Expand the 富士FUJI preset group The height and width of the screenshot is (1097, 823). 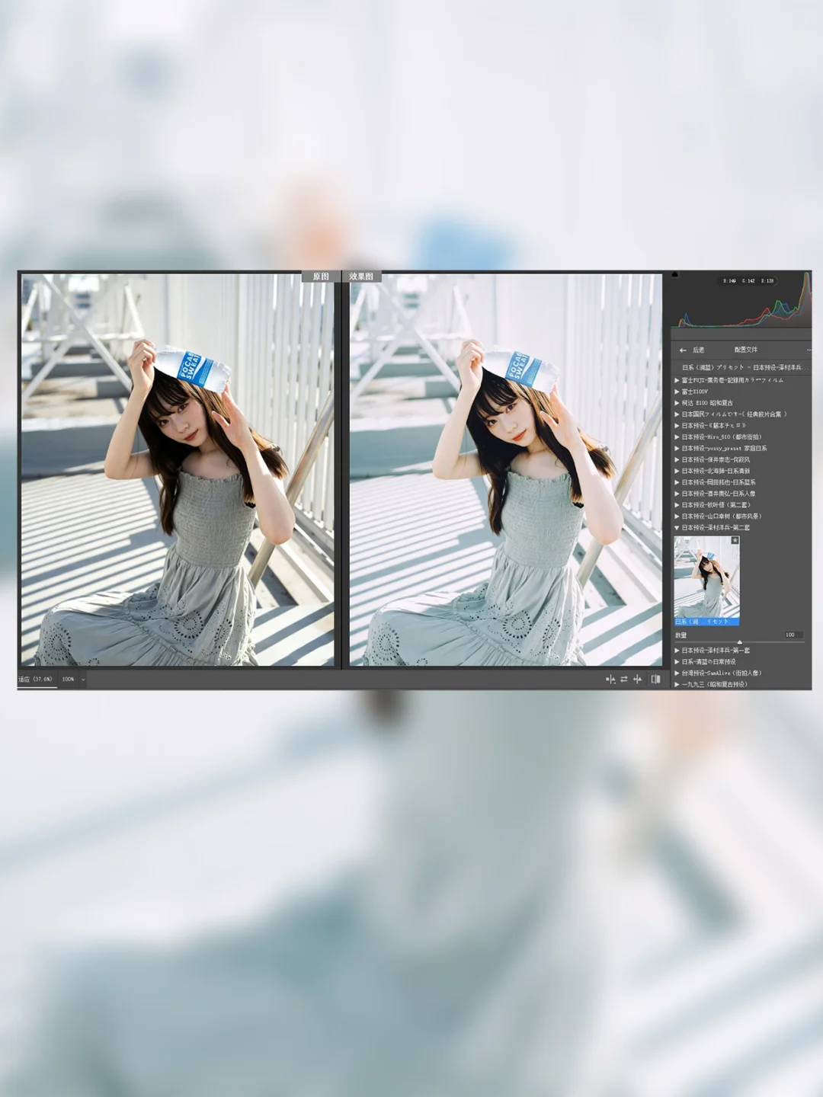[x=677, y=380]
